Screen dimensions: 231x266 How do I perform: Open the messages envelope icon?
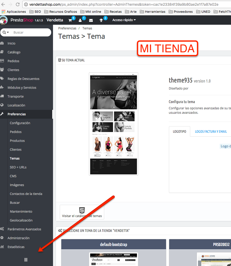pyautogui.click(x=91, y=20)
